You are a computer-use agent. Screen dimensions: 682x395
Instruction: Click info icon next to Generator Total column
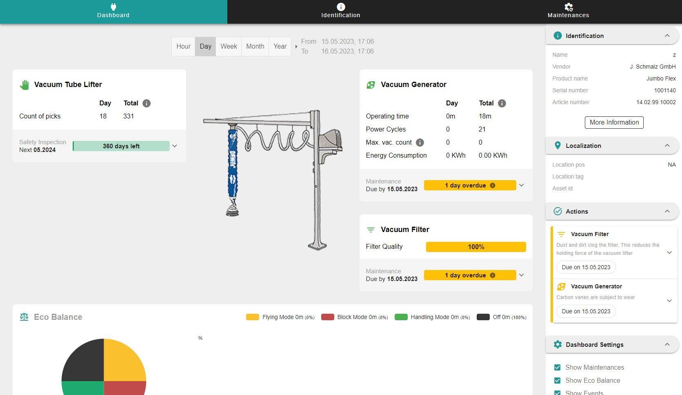[x=502, y=103]
